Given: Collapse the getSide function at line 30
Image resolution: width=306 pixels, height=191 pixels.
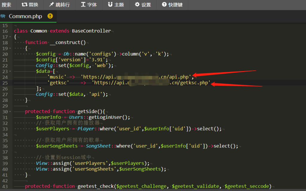Looking at the screenshot, I should click(x=10, y=111).
